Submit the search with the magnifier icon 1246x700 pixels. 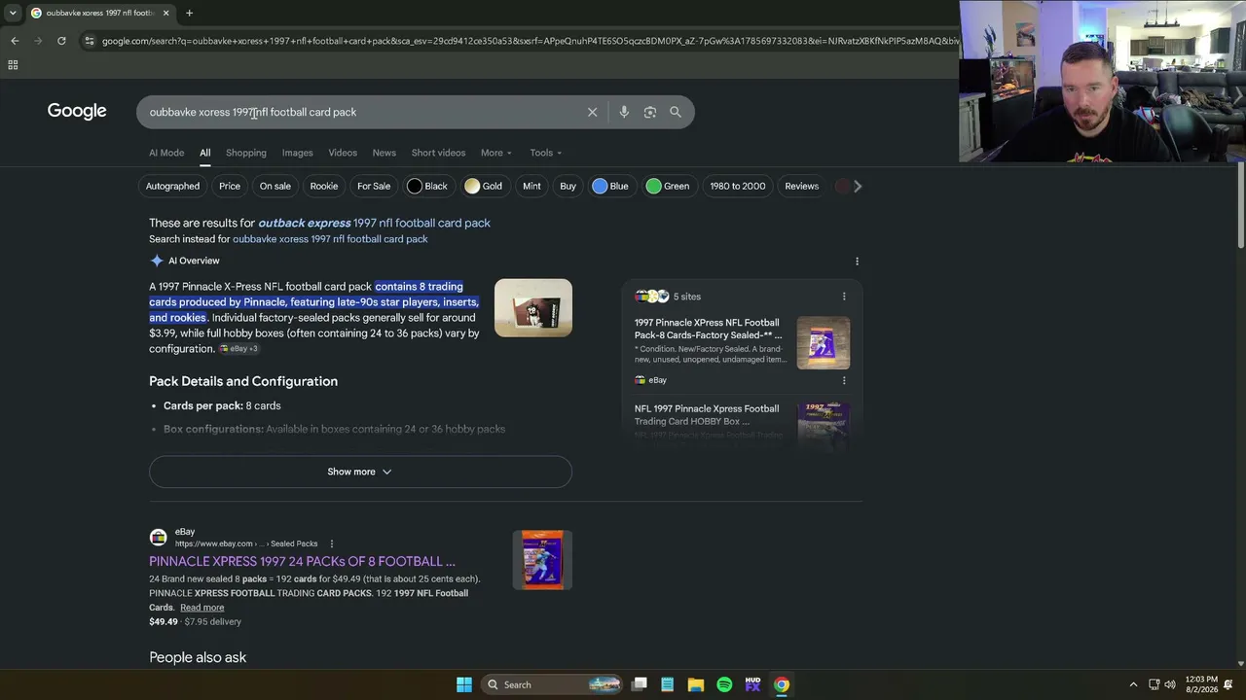click(x=676, y=112)
